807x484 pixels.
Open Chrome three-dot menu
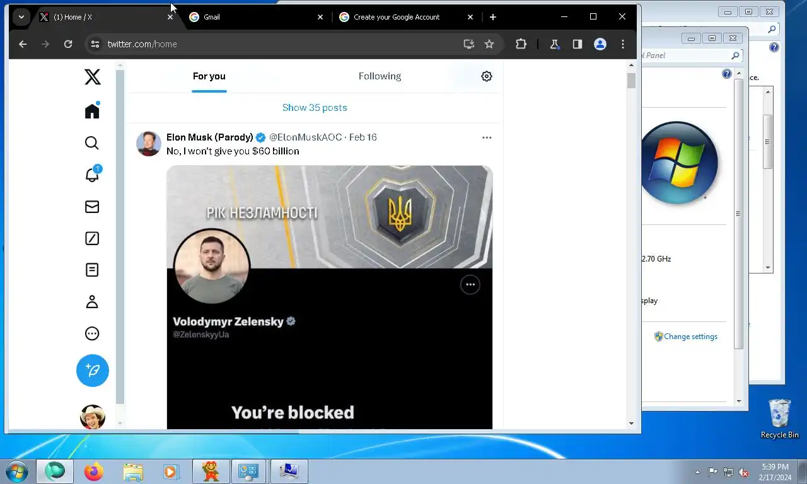click(623, 44)
